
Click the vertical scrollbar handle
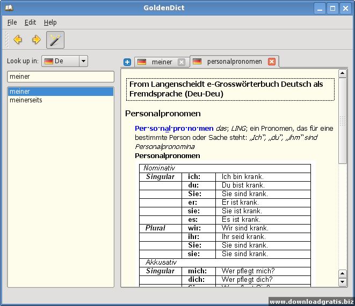coord(342,121)
